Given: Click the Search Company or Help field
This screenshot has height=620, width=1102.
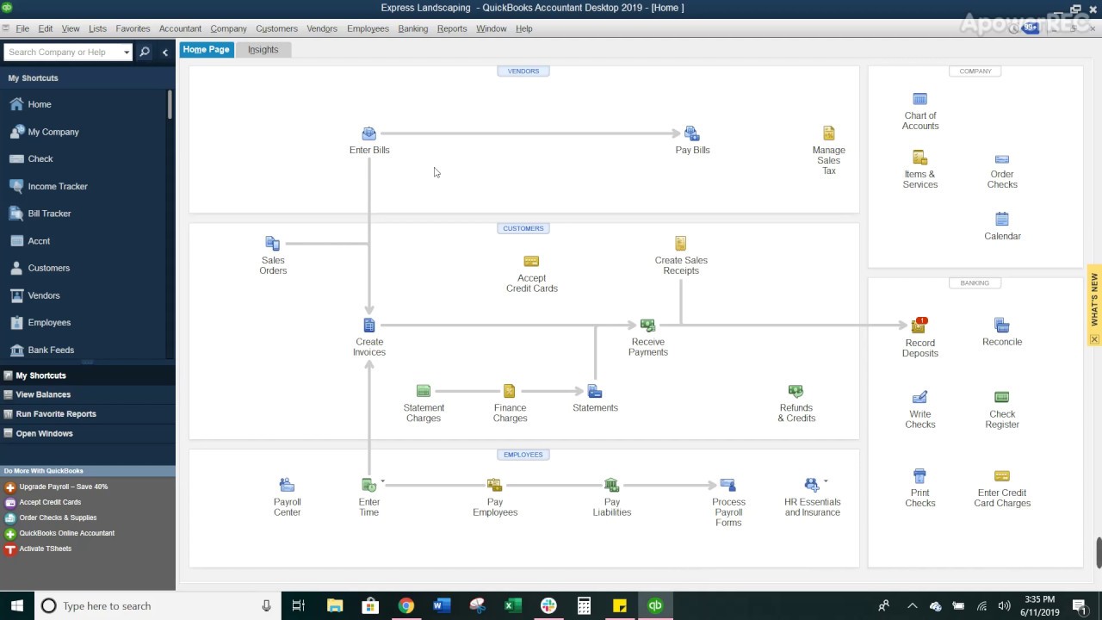Looking at the screenshot, I should pos(62,53).
